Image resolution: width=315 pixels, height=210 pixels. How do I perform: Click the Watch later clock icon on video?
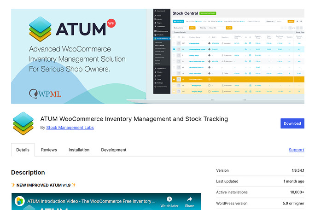[169, 199]
